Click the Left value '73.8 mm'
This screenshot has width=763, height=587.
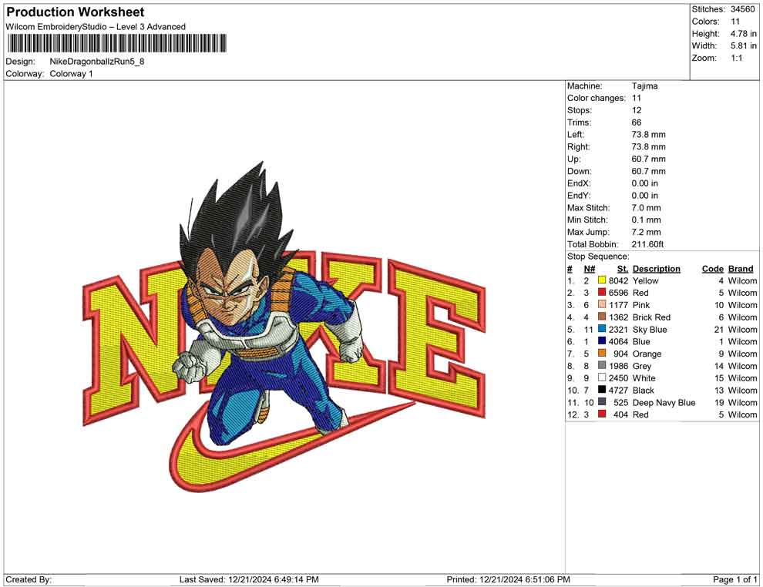click(649, 135)
